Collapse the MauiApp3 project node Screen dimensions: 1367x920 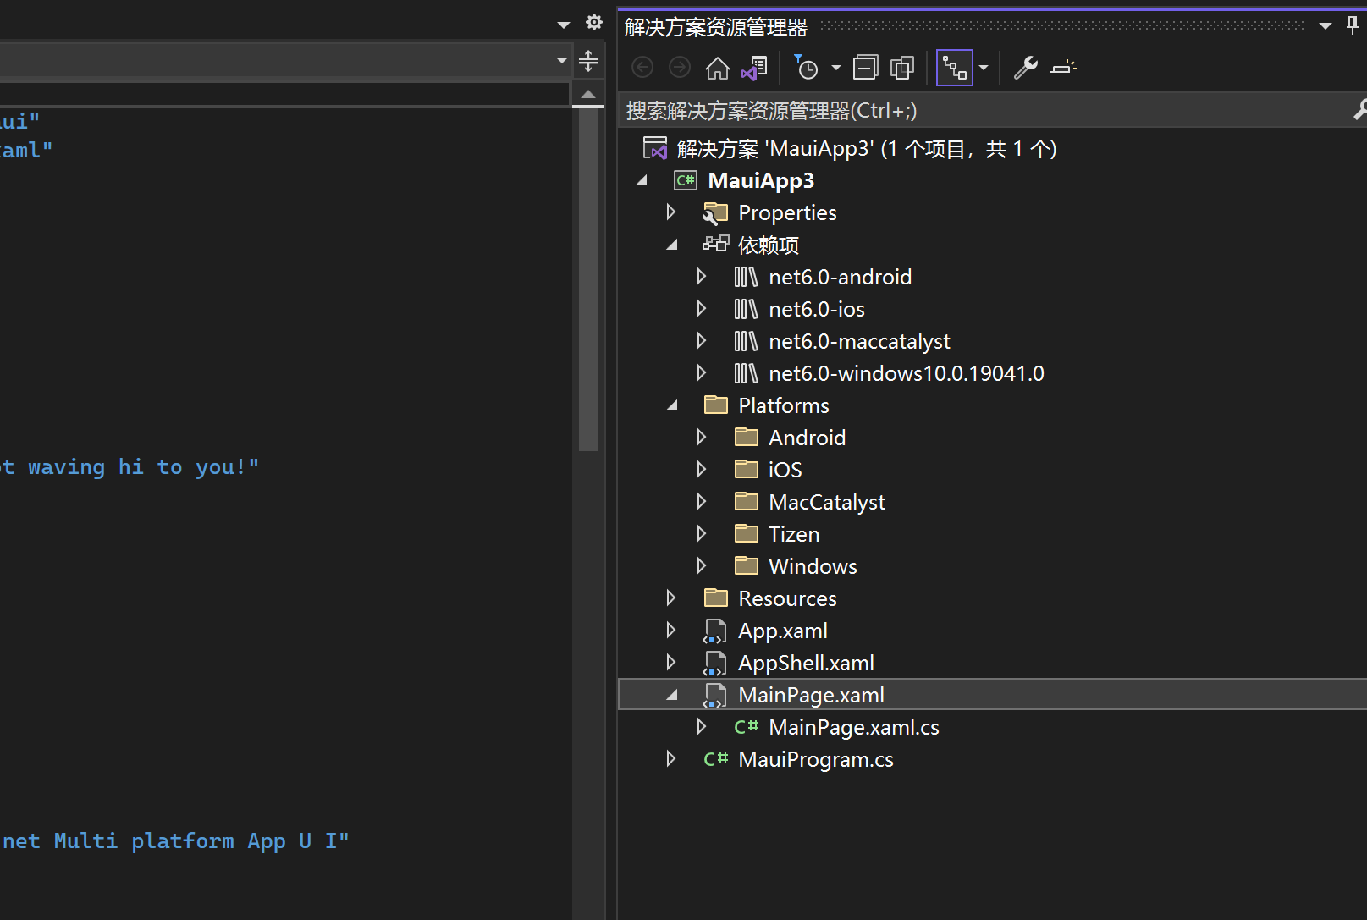click(642, 180)
